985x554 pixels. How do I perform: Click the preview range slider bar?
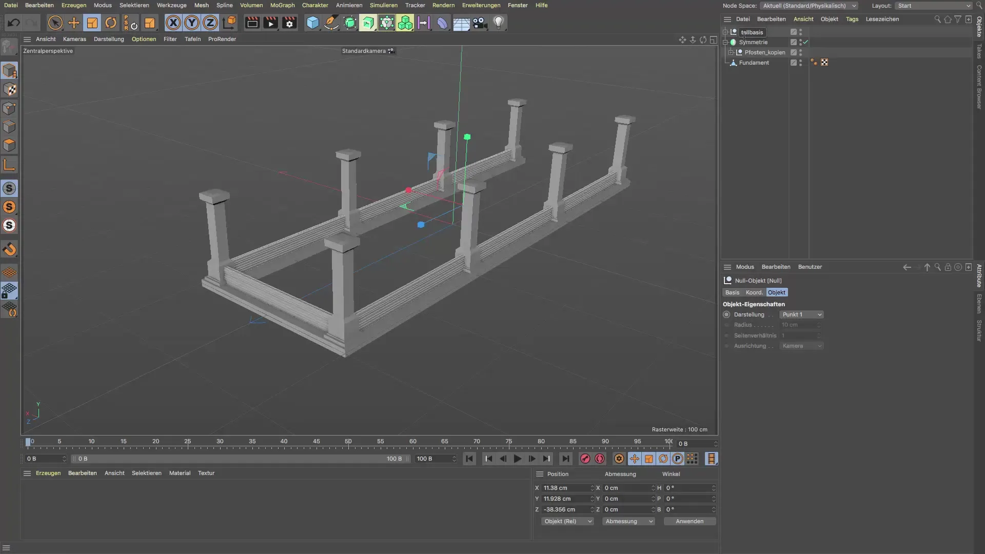coord(241,459)
